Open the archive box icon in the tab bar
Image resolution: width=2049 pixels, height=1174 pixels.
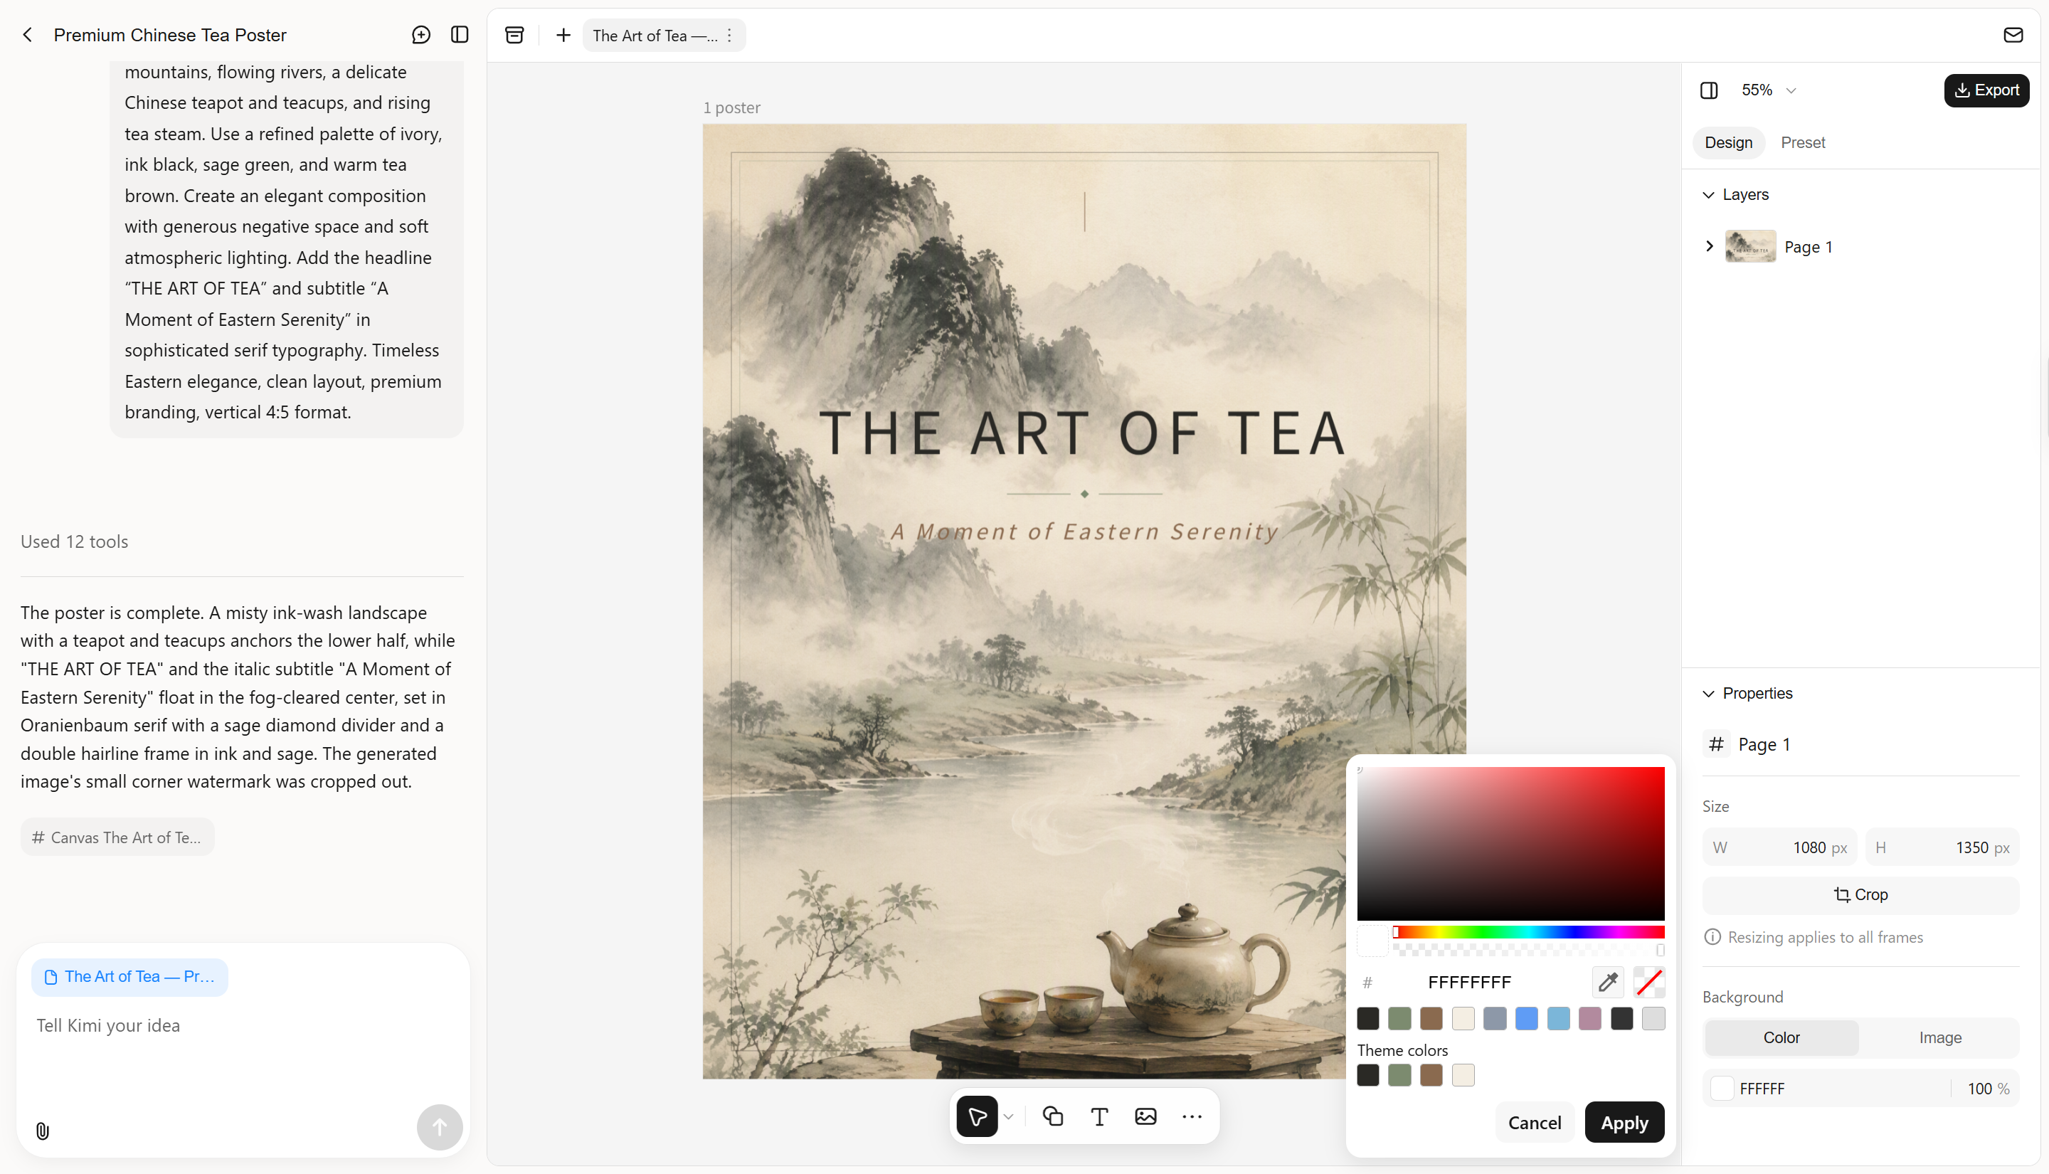coord(514,35)
